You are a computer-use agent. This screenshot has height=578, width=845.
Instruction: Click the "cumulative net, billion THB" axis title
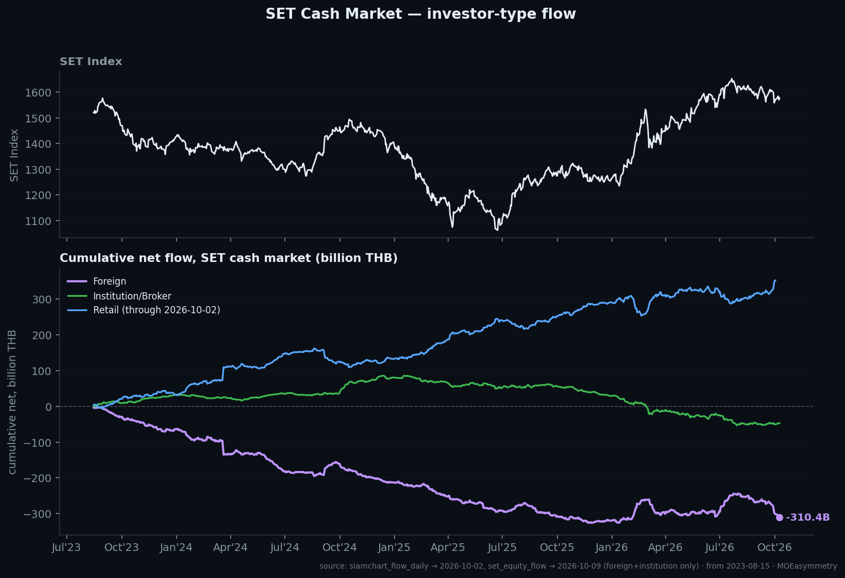[12, 402]
